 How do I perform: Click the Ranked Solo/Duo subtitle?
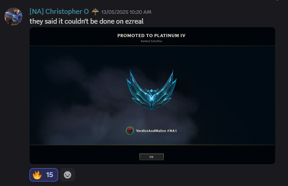pyautogui.click(x=152, y=41)
